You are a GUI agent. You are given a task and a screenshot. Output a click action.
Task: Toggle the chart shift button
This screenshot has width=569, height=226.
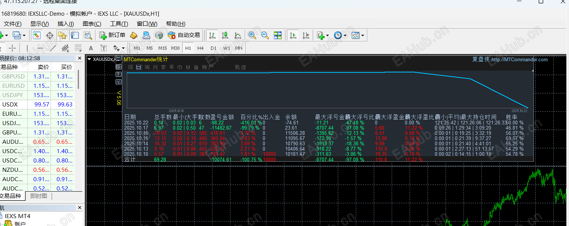click(306, 35)
